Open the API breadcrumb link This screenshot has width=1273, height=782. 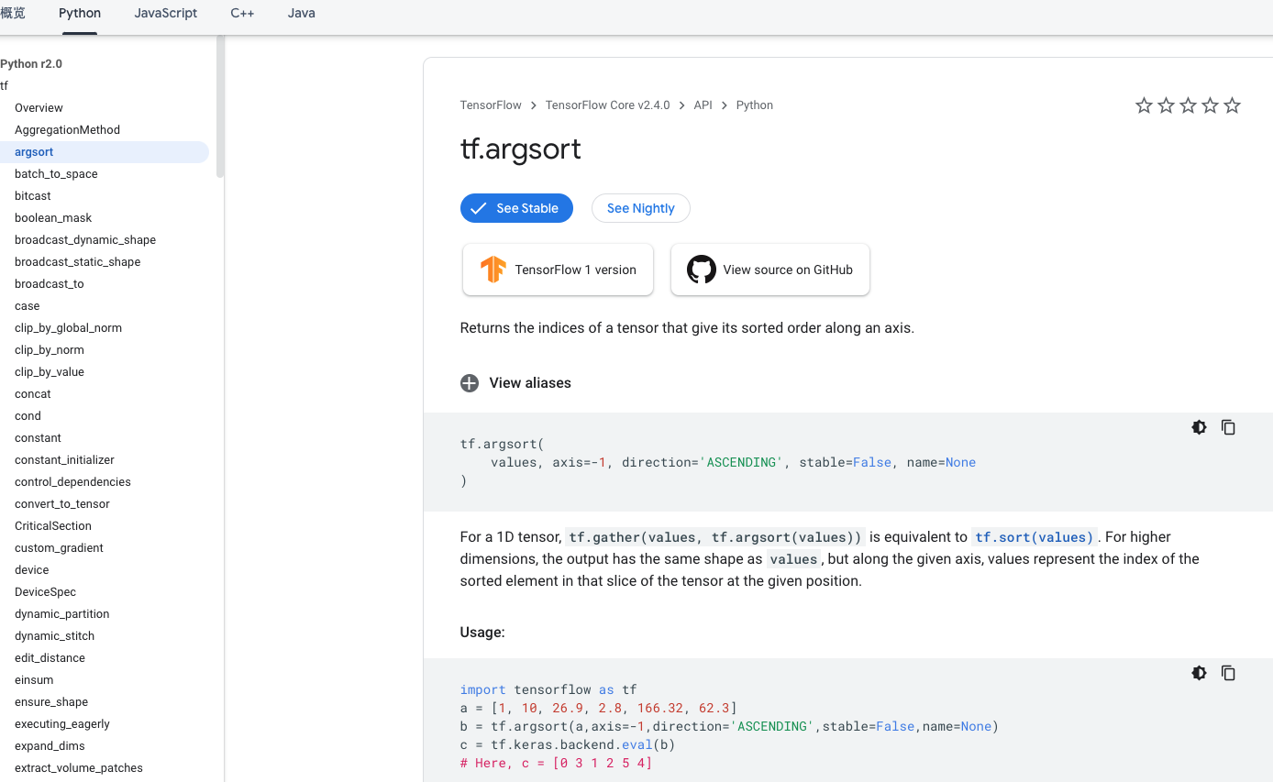703,105
